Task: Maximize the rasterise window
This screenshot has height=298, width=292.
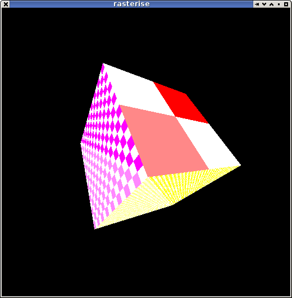Action: (286, 4)
